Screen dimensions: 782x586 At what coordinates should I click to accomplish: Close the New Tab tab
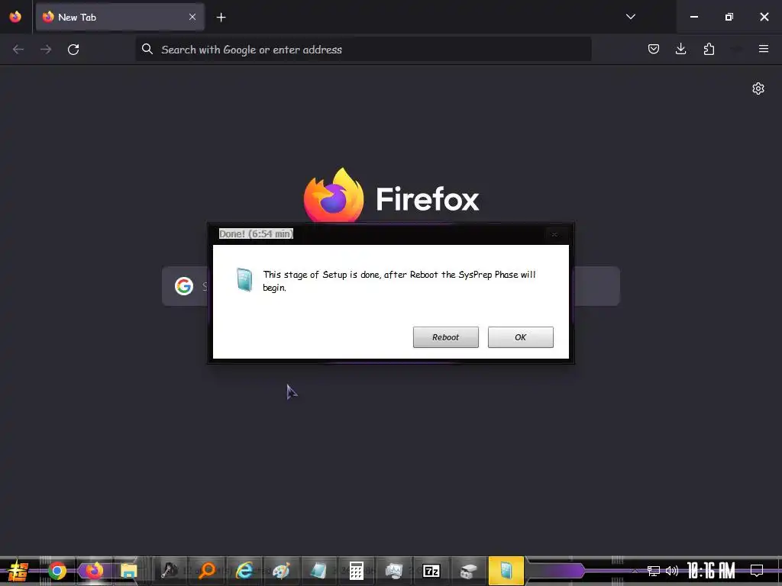pyautogui.click(x=192, y=17)
